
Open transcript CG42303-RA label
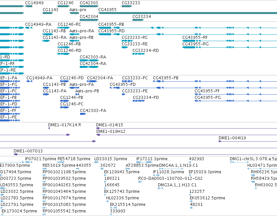[x=93, y=57]
